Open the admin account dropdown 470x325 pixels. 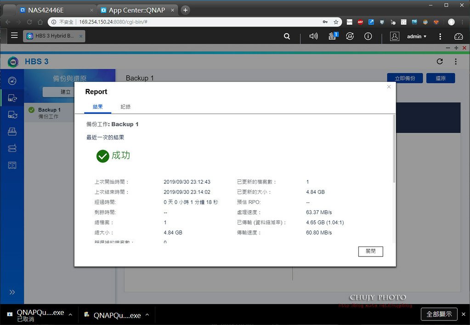[416, 36]
